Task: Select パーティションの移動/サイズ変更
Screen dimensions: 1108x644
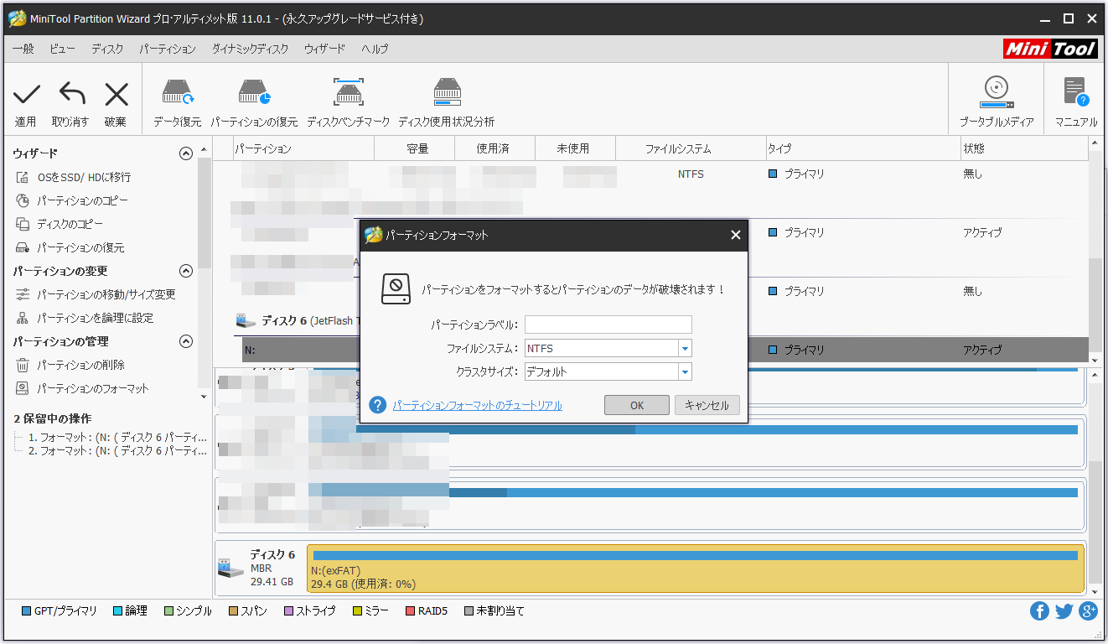Action: 106,295
